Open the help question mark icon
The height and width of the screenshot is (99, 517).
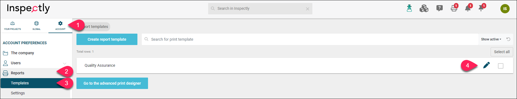tap(439, 8)
